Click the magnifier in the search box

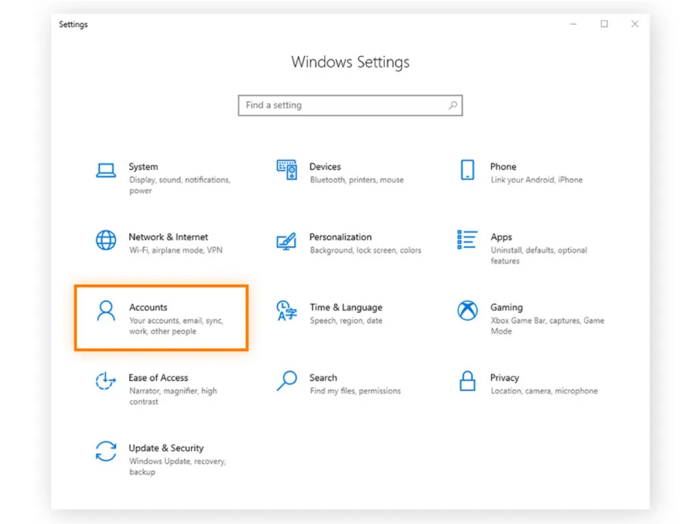tap(453, 105)
